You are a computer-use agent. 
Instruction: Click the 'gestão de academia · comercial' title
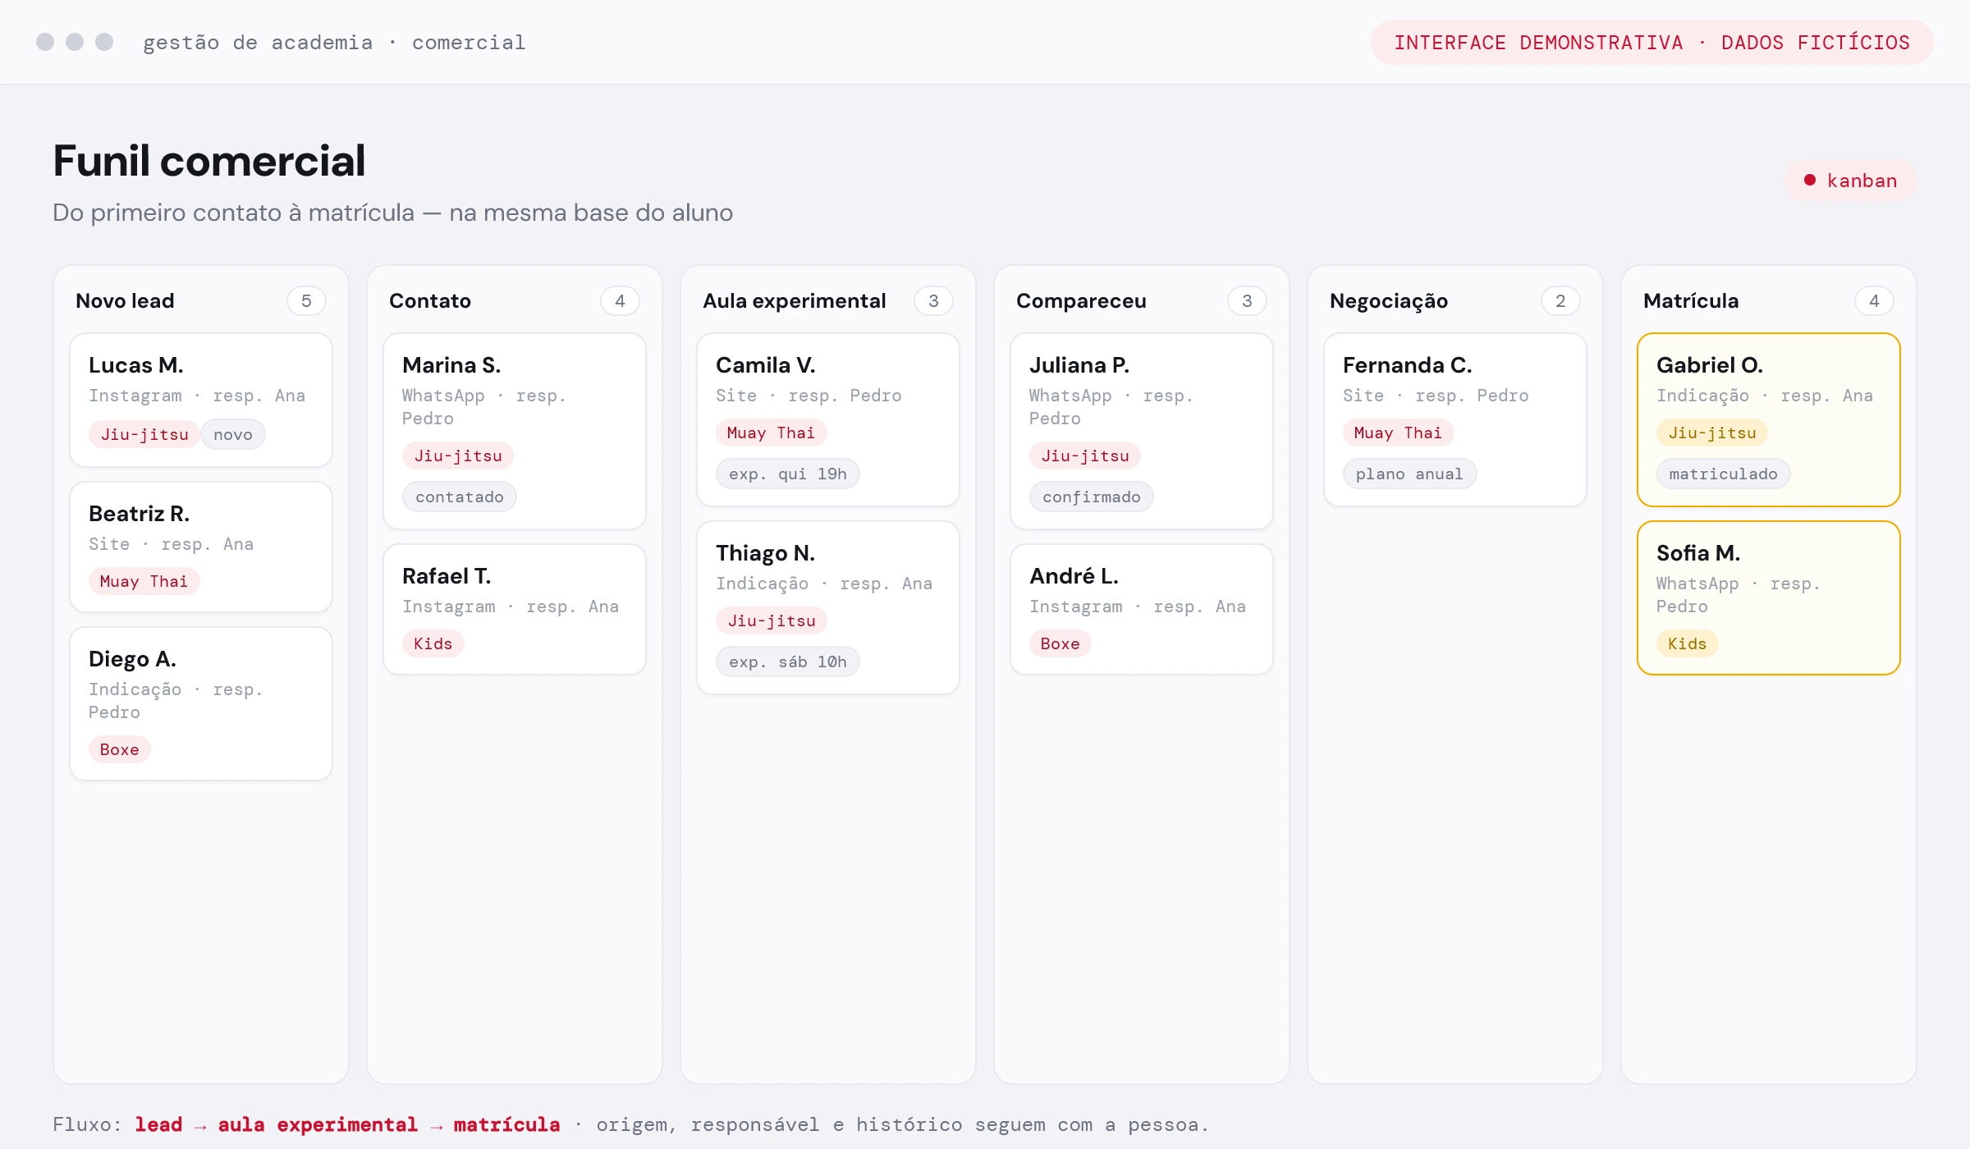(x=334, y=43)
